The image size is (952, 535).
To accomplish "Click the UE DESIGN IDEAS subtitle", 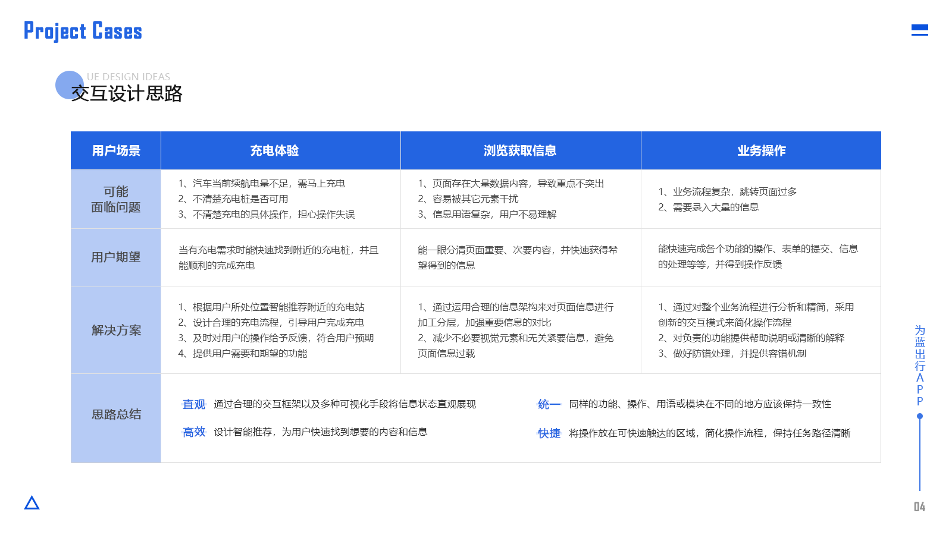I will 129,77.
